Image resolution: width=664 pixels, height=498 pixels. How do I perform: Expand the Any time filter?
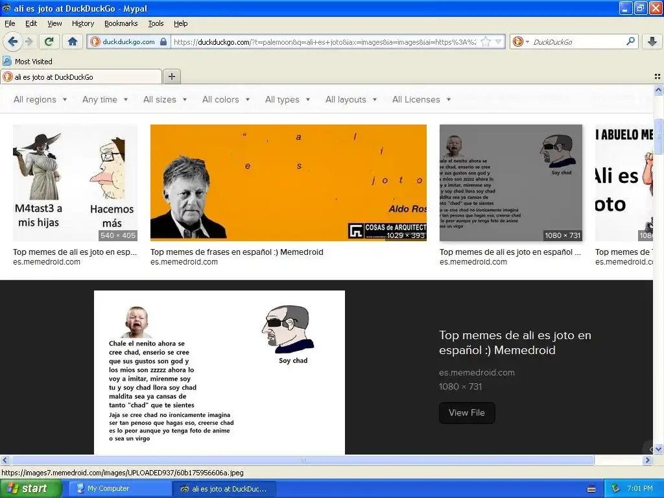pyautogui.click(x=105, y=99)
